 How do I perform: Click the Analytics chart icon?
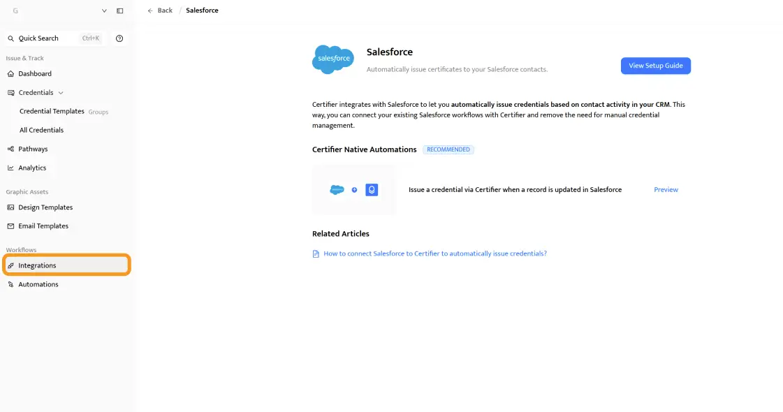pyautogui.click(x=10, y=168)
